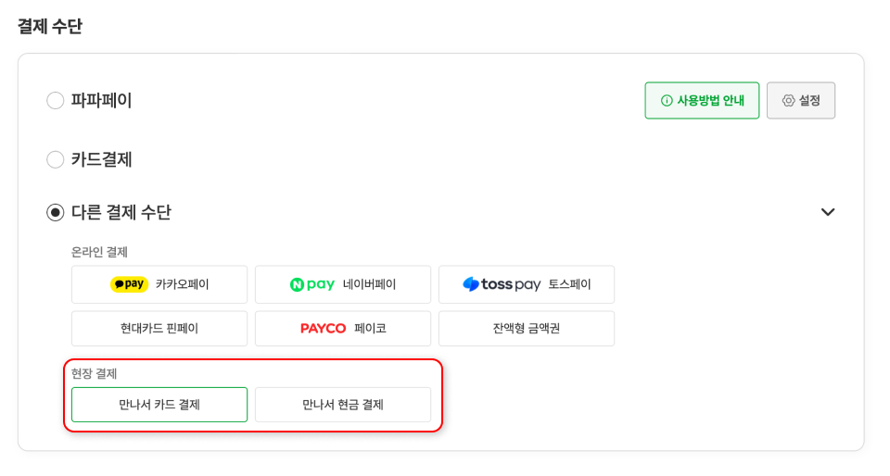The width and height of the screenshot is (890, 476).
Task: Click the 파파페이 label text
Action: coord(102,101)
